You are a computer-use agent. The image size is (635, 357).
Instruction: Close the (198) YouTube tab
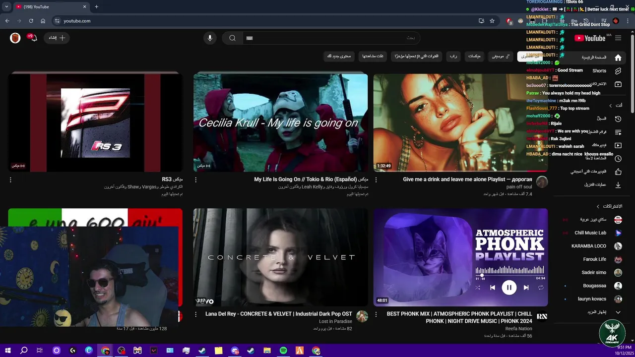[x=84, y=7]
